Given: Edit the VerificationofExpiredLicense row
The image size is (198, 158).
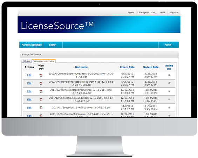Looking at the screenshot, I should click(x=29, y=91).
